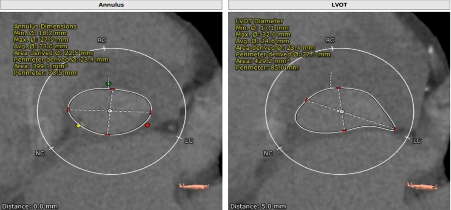Click the right red handle on annulus contour
451x210 pixels.
151,112
